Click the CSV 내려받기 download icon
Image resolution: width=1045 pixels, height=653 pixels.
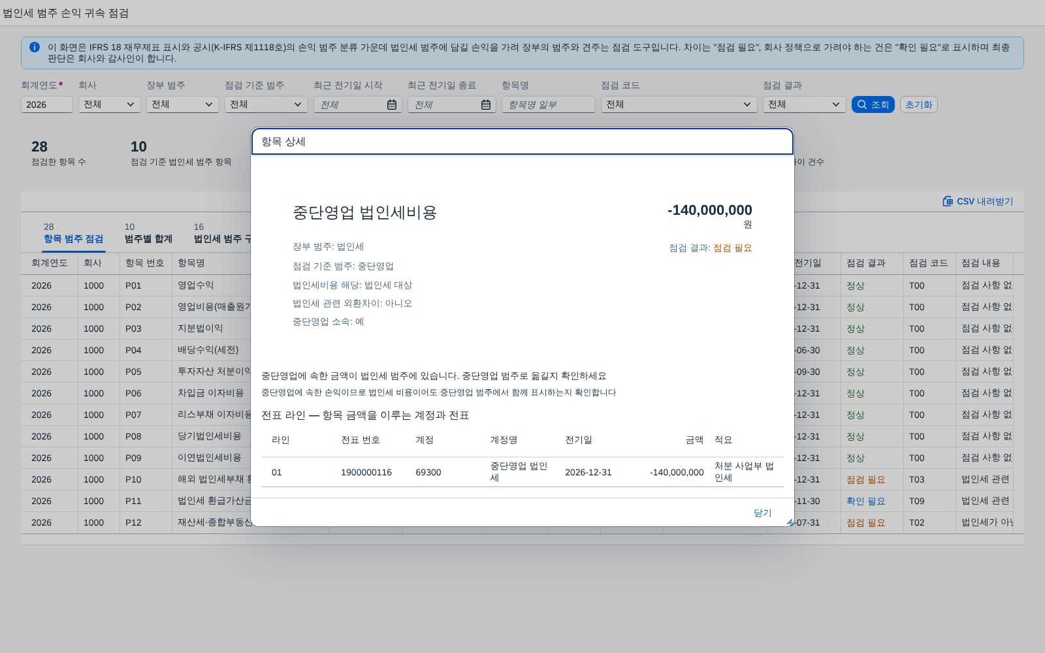[x=948, y=201]
